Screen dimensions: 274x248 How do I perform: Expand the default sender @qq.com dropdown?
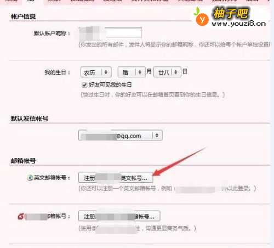point(121,136)
